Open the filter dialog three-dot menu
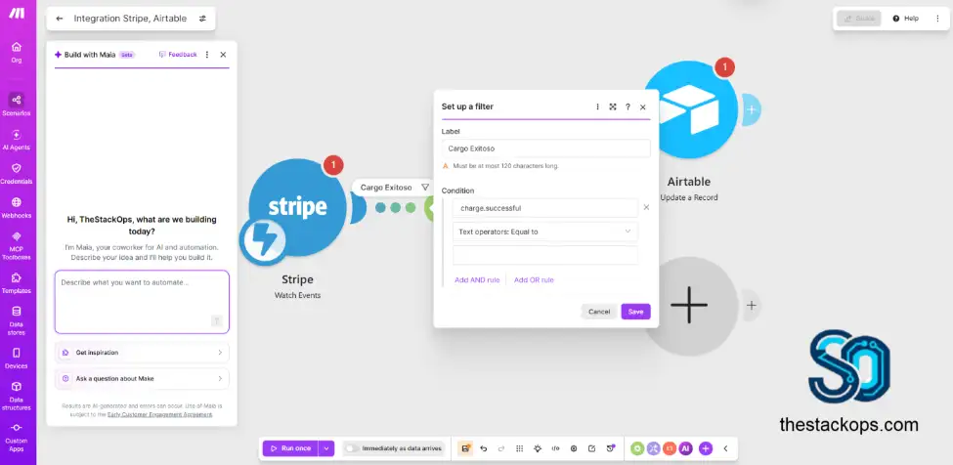 coord(598,106)
